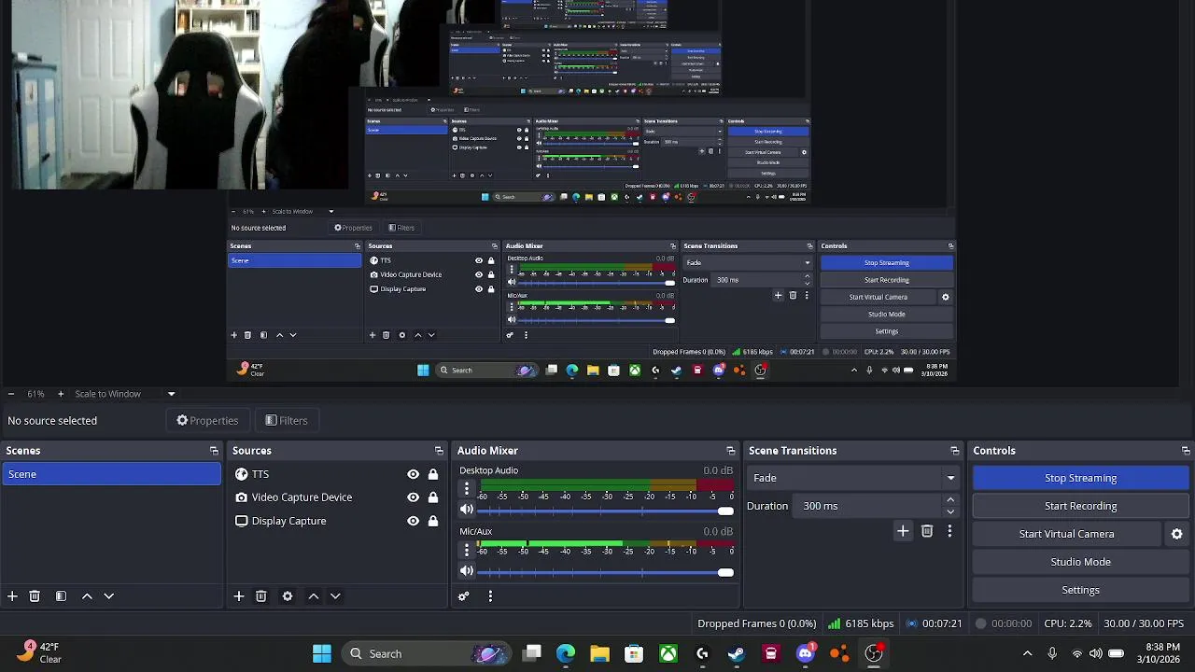Select the TTS source row
This screenshot has height=672, width=1195.
[338, 474]
